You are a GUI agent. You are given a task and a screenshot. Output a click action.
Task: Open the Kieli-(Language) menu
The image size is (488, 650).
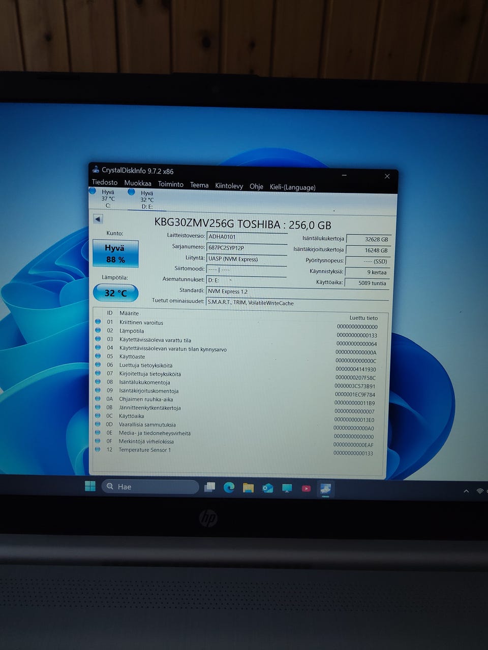(x=293, y=187)
